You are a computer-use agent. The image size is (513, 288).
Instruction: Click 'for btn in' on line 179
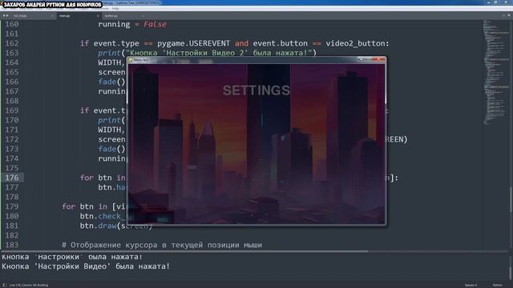84,206
